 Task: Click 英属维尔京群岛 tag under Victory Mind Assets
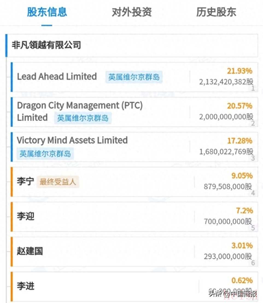(45, 154)
